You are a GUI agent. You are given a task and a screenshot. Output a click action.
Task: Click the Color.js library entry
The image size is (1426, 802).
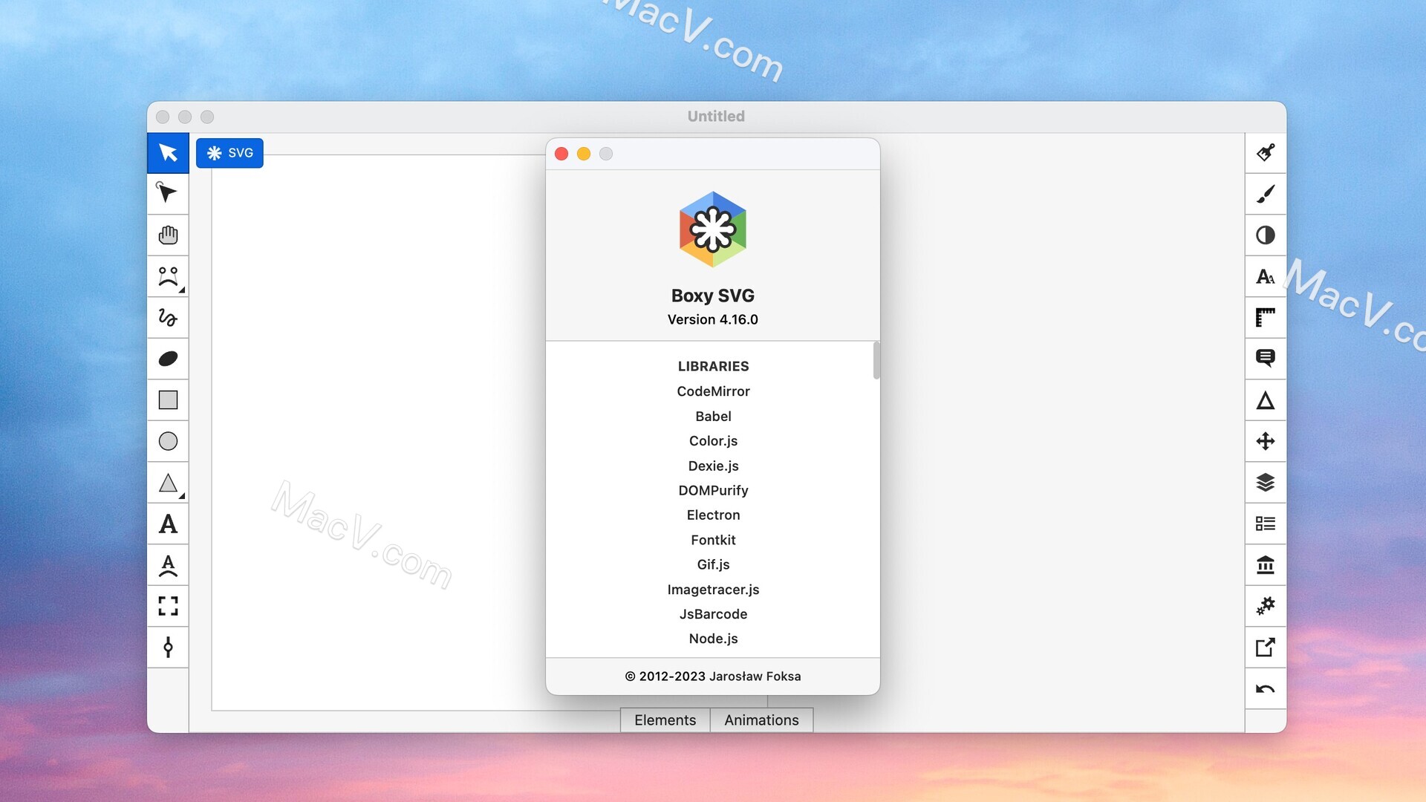point(713,441)
